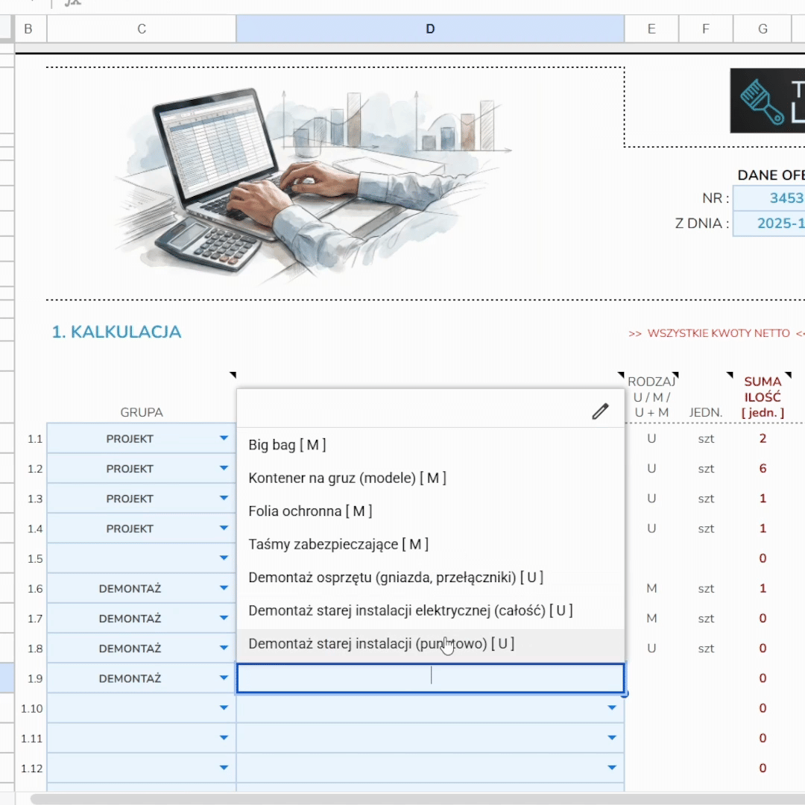Open the DEMONTAŻ dropdown arrow in row 1.9
805x805 pixels.
click(x=224, y=678)
